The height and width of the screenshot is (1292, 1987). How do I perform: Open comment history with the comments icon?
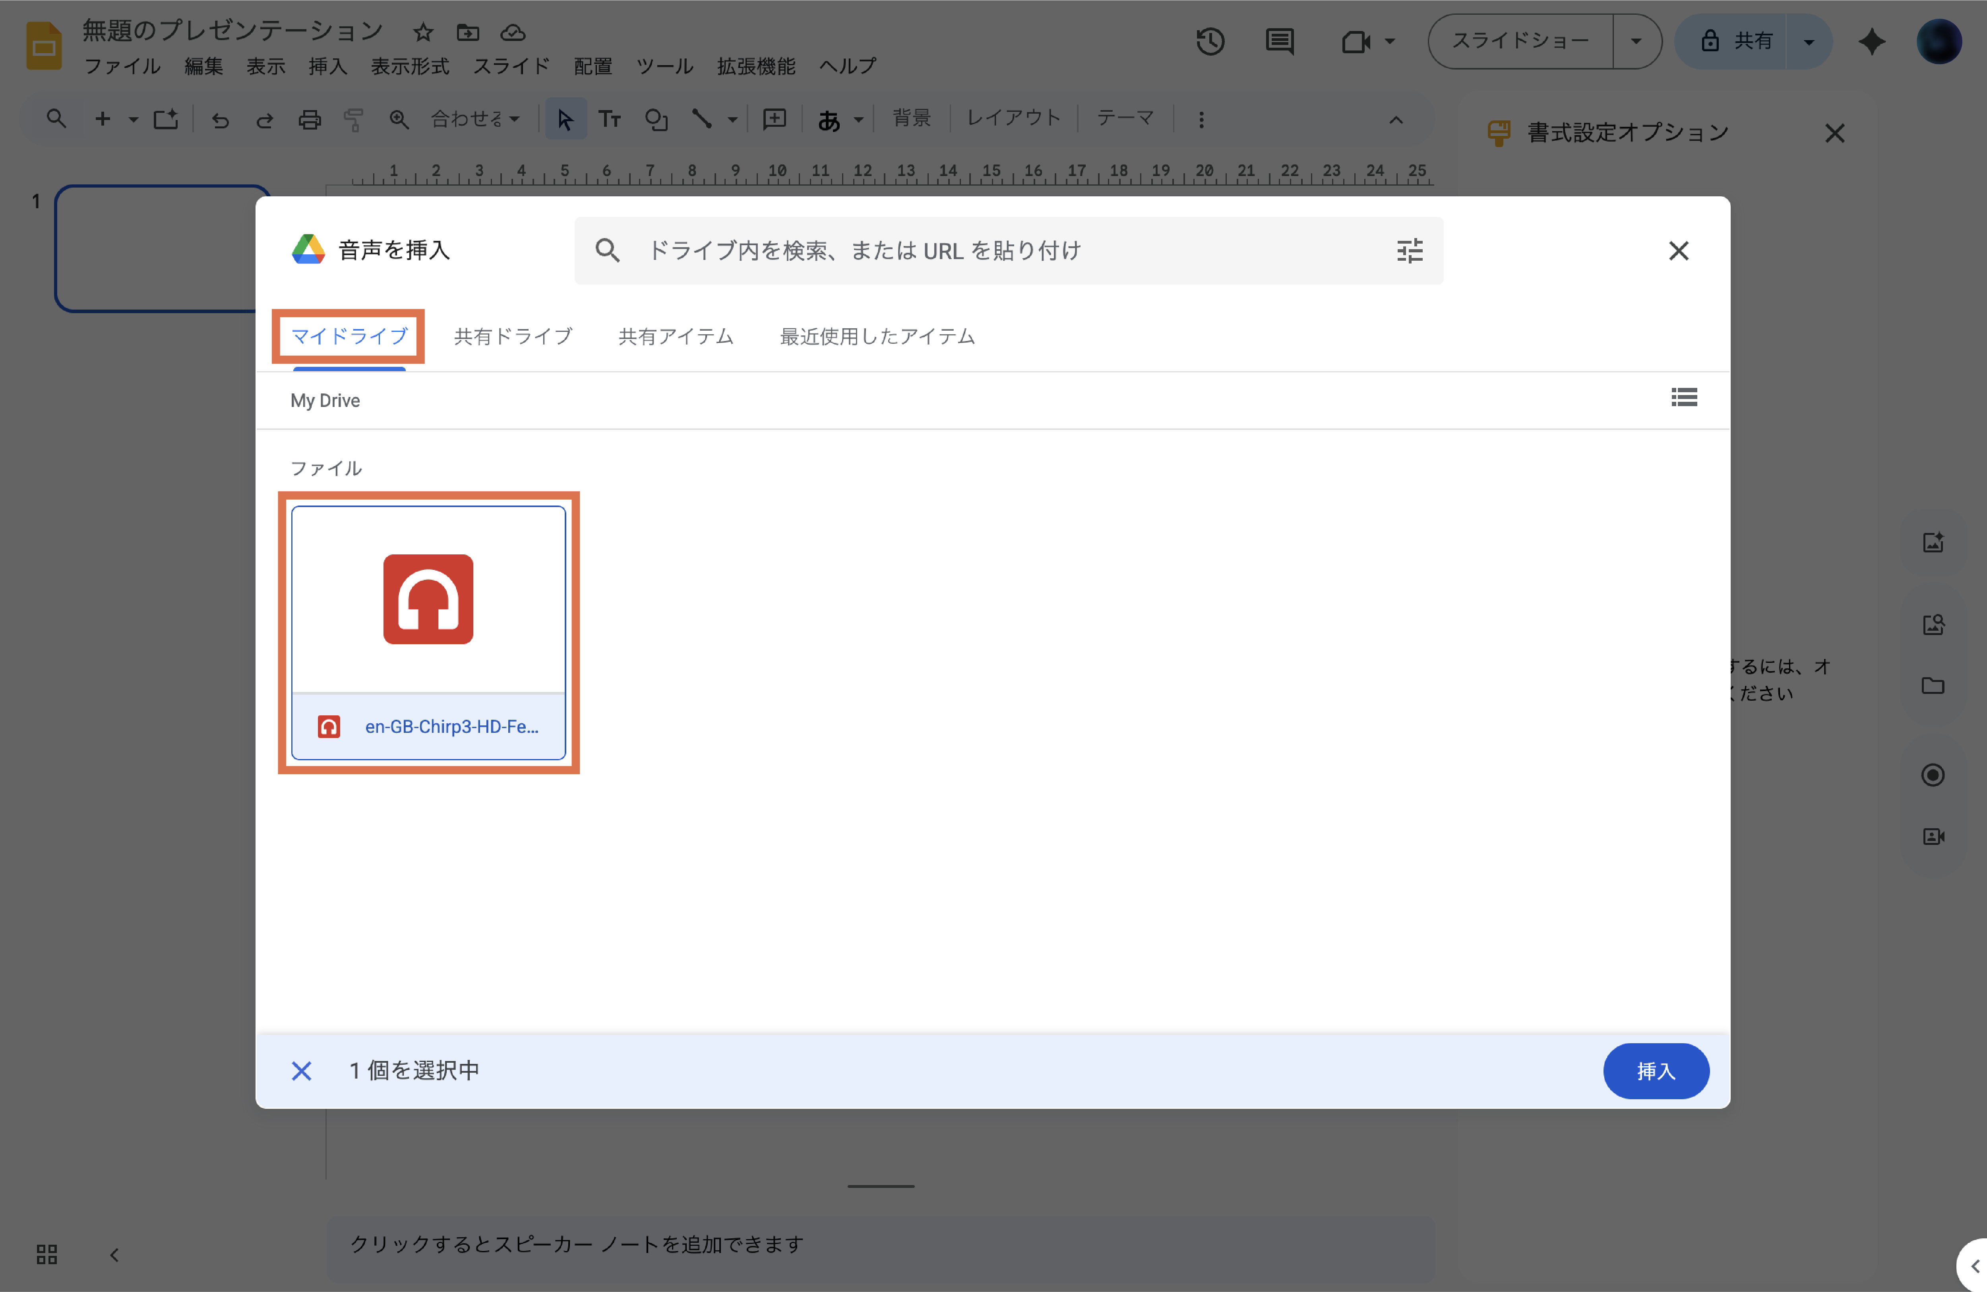1279,41
